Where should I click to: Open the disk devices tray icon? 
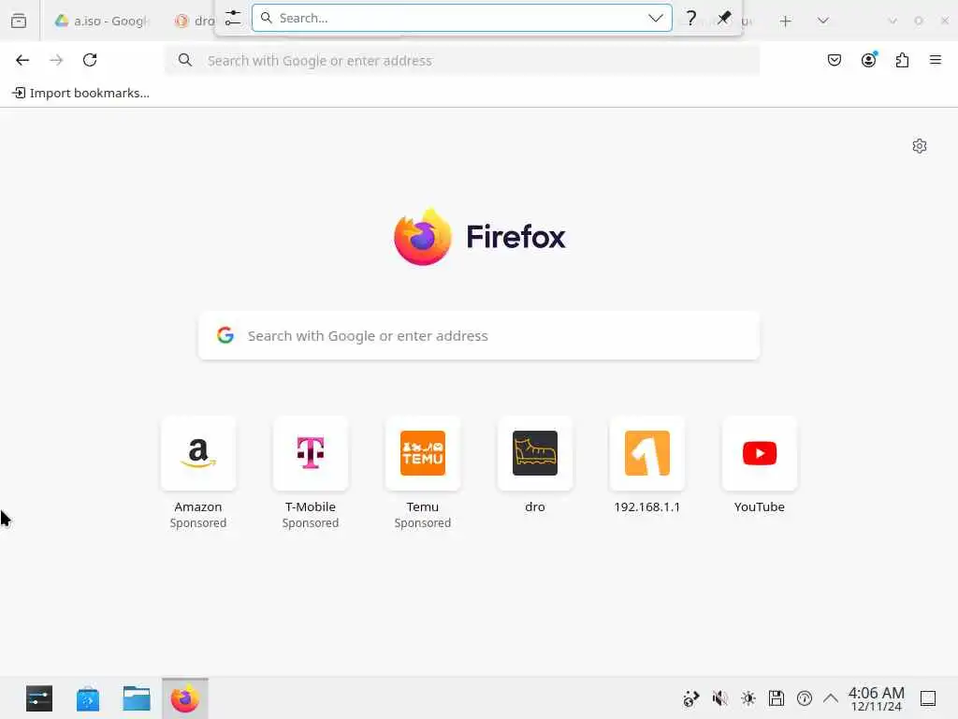coord(776,698)
